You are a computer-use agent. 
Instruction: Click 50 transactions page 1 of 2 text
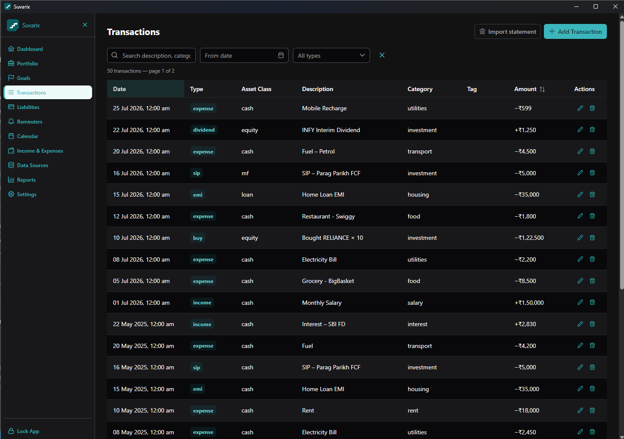point(140,71)
